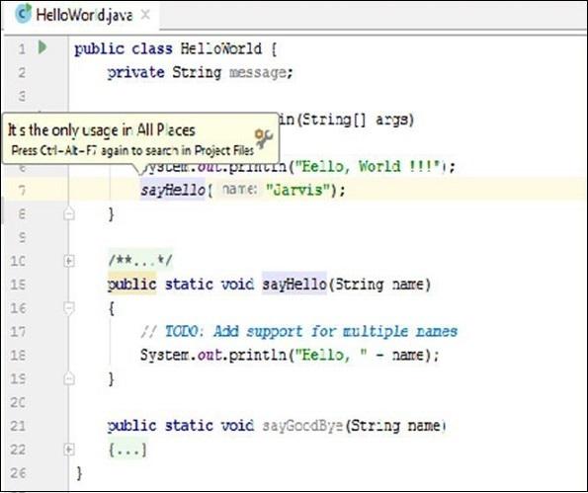588x493 pixels.
Task: Click the collapsed {...} placeholder text
Action: tap(127, 450)
